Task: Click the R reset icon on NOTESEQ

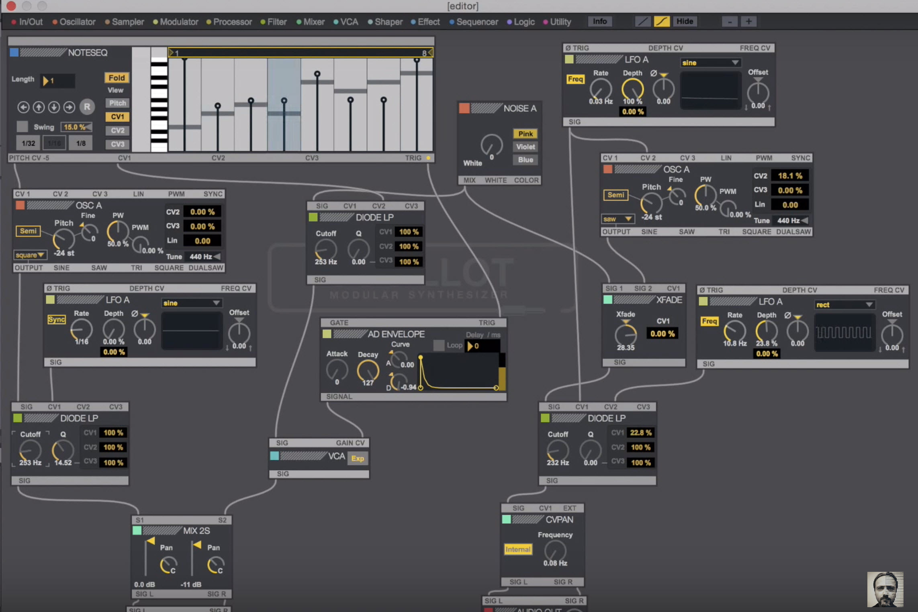Action: point(87,107)
